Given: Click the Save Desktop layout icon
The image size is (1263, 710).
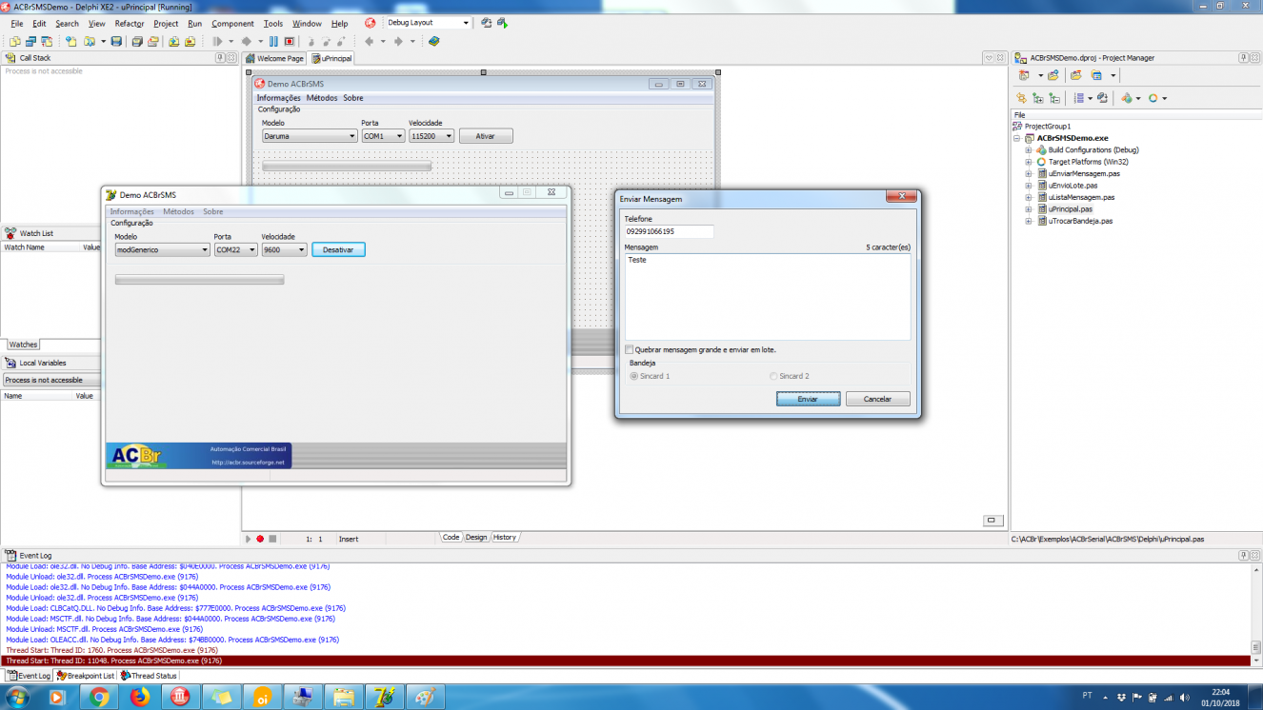Looking at the screenshot, I should pos(486,23).
